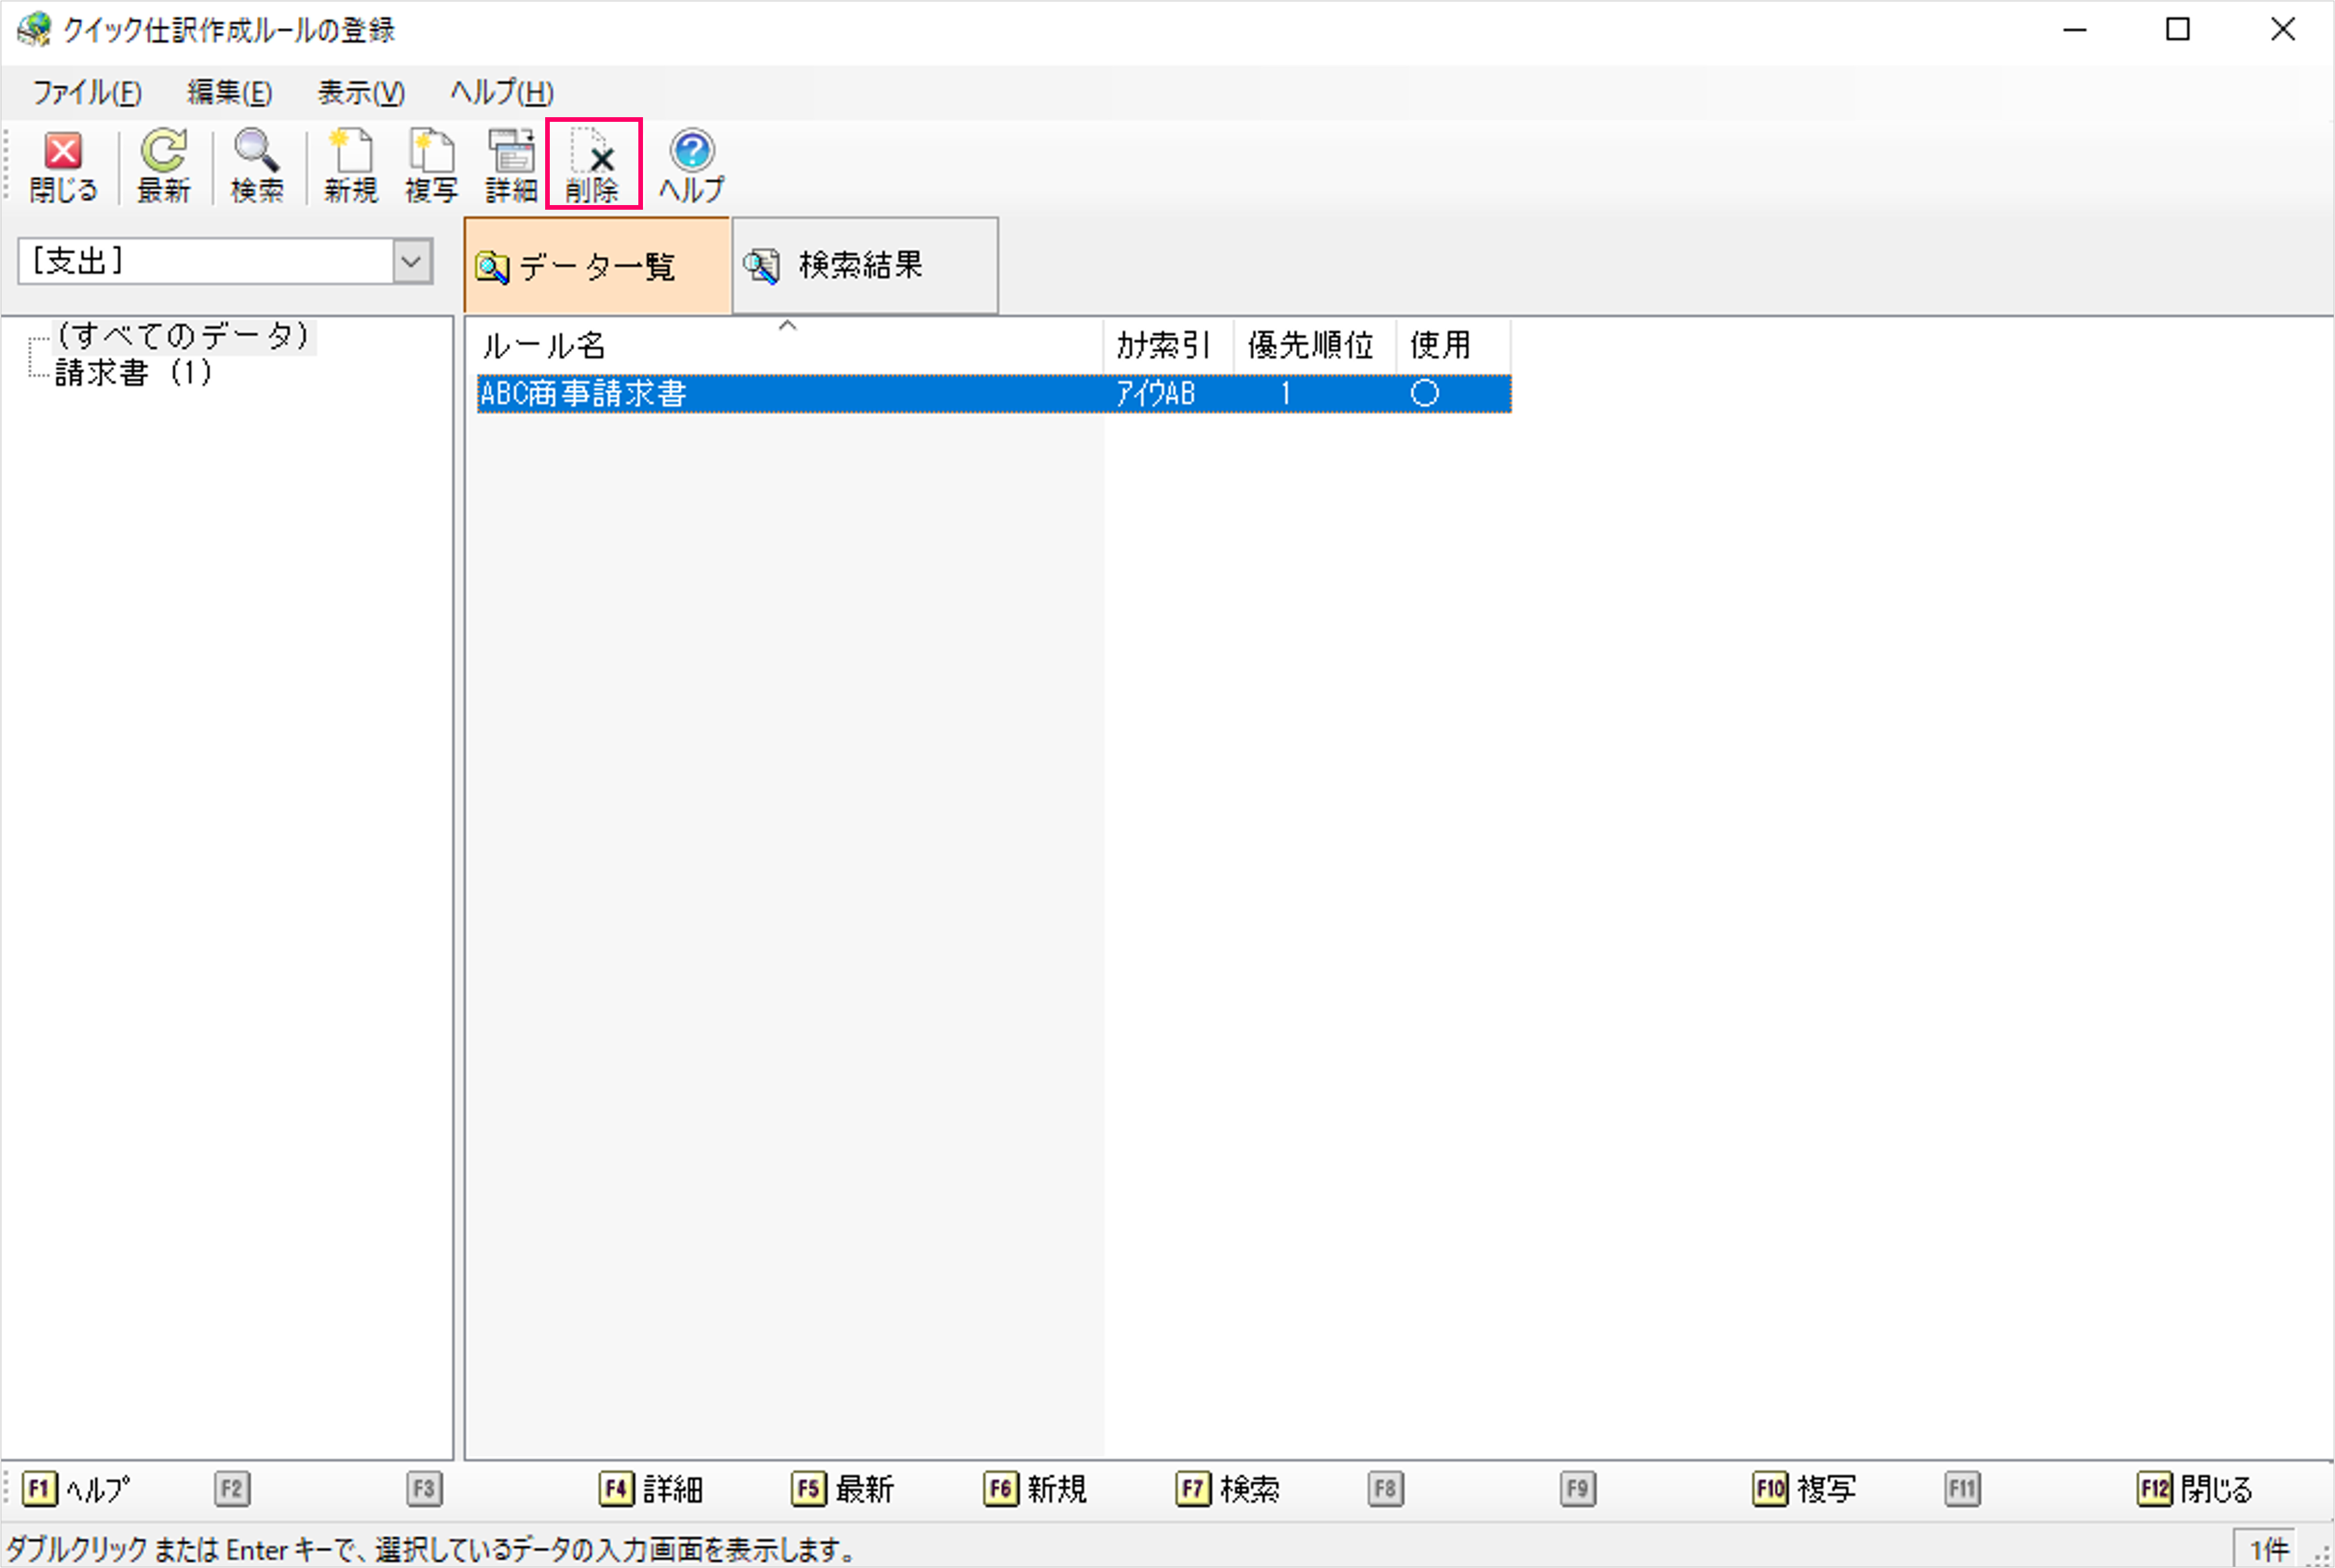Click the 使用 circle mark in the row
The height and width of the screenshot is (1568, 2335).
tap(1424, 394)
